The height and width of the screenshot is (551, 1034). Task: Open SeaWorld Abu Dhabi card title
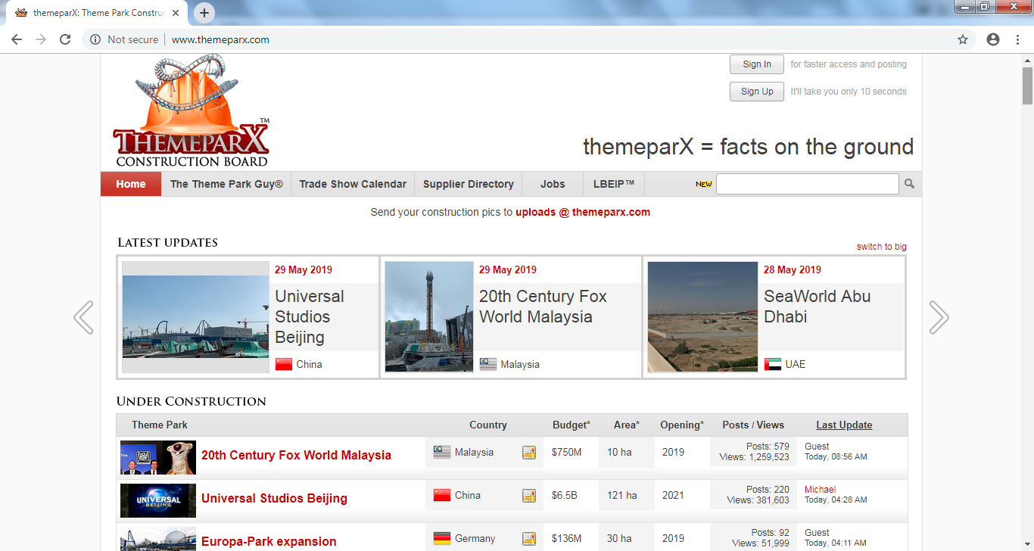pos(818,307)
